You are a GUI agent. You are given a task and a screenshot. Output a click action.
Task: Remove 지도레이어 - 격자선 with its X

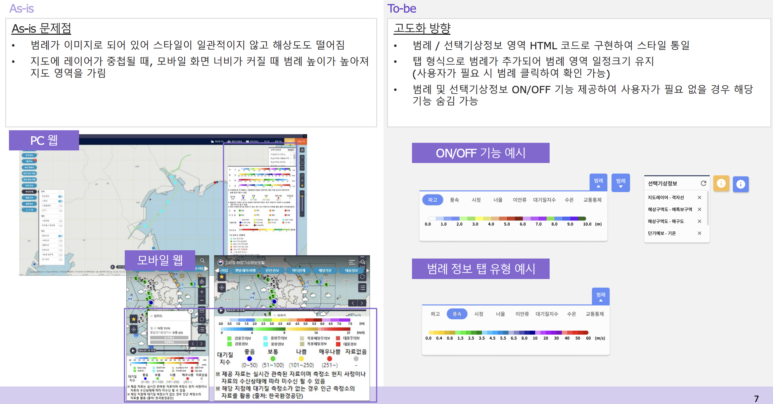[699, 197]
